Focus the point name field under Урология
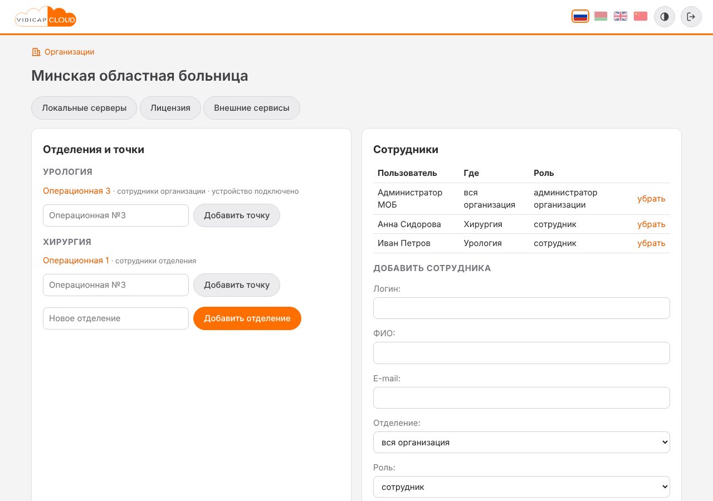The width and height of the screenshot is (713, 501). pyautogui.click(x=116, y=215)
